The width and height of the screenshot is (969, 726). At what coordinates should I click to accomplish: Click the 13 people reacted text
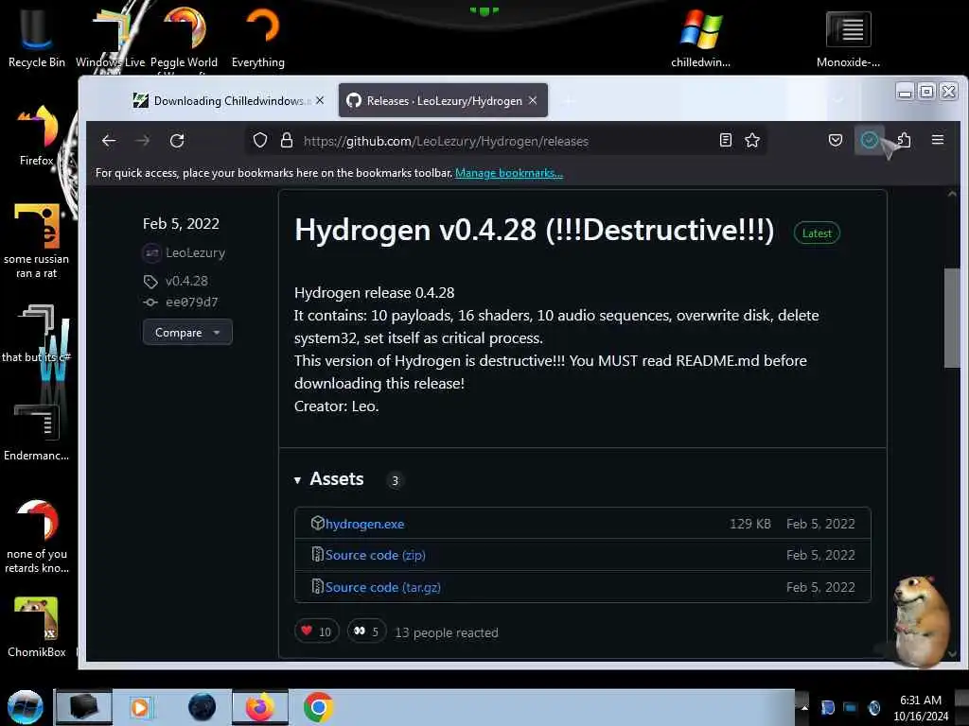click(447, 632)
